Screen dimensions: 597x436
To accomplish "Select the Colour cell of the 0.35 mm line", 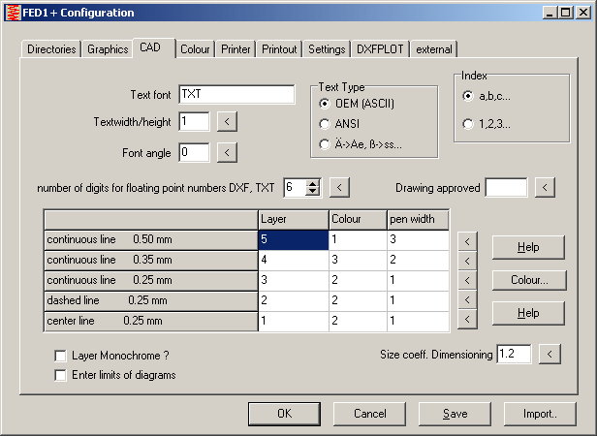I will tap(356, 260).
